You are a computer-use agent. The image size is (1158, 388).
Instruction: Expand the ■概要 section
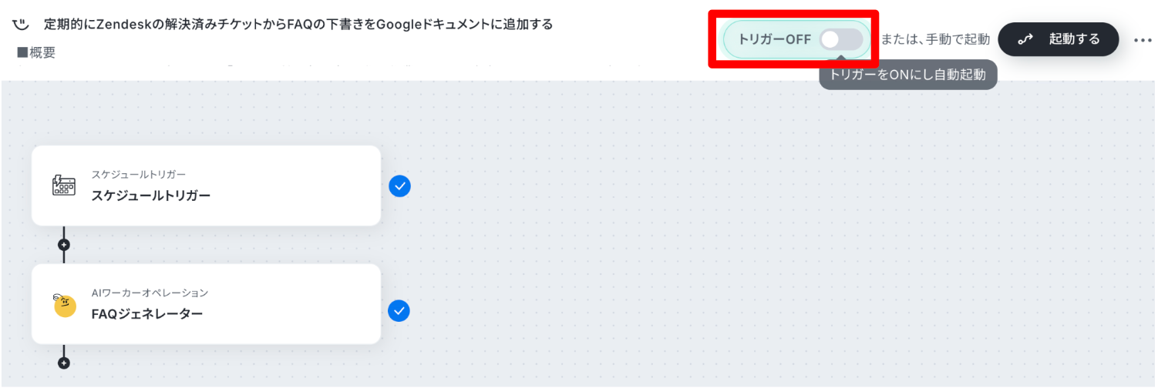[x=36, y=53]
